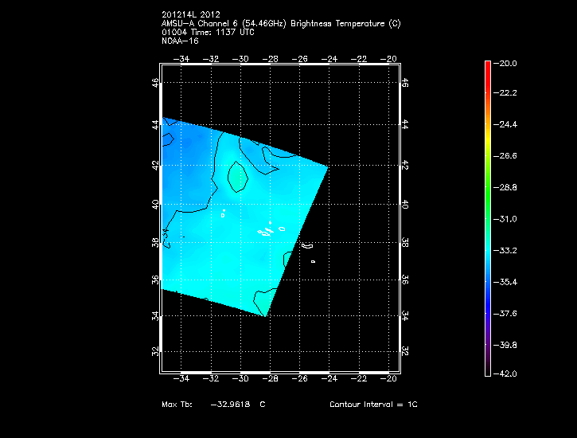The width and height of the screenshot is (577, 438).
Task: Click the -24 label on the top axis
Action: pos(329,59)
